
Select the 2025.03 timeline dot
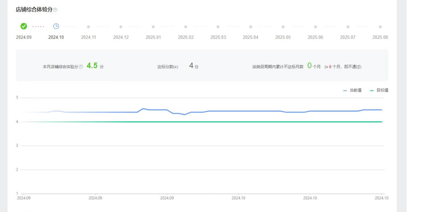tap(218, 27)
